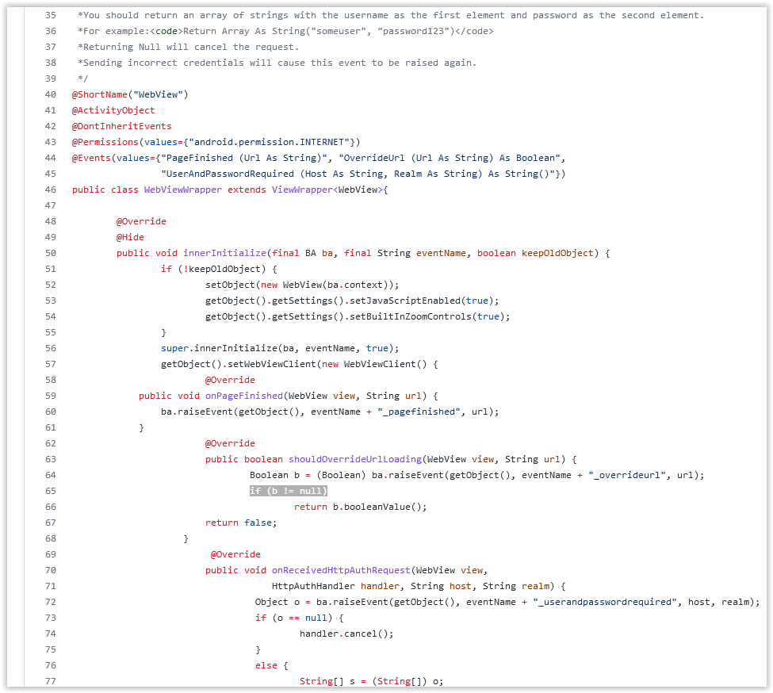Click the <code> tag in line 36 comment
773x693 pixels.
coord(166,31)
